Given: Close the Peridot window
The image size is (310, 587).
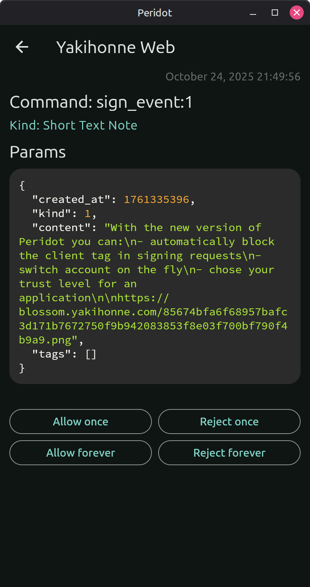Looking at the screenshot, I should click(296, 13).
